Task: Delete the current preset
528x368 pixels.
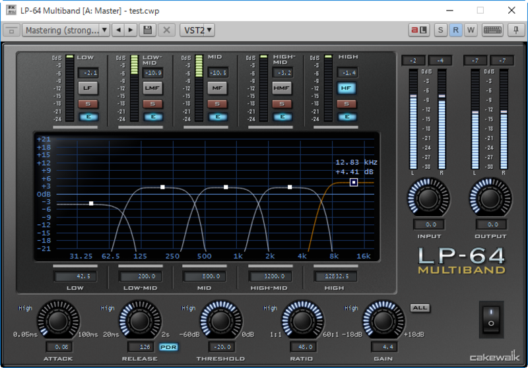Action: point(166,30)
